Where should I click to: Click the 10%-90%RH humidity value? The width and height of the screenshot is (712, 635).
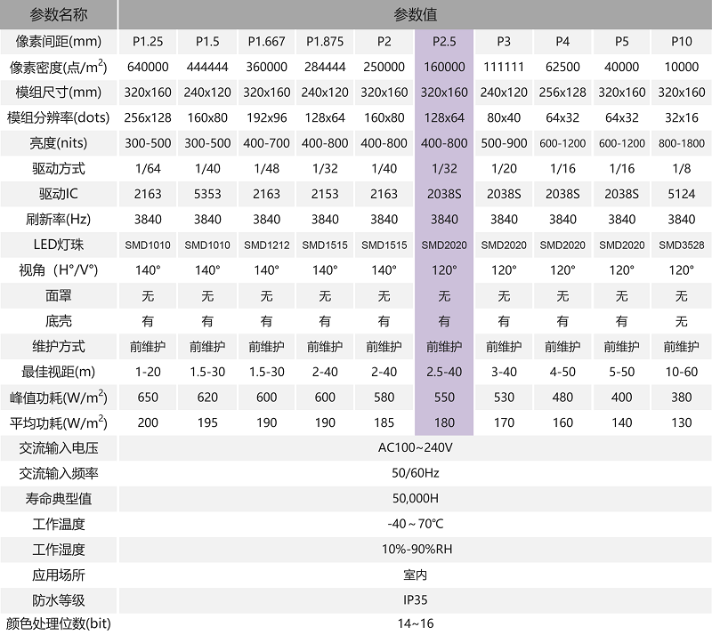pyautogui.click(x=415, y=550)
